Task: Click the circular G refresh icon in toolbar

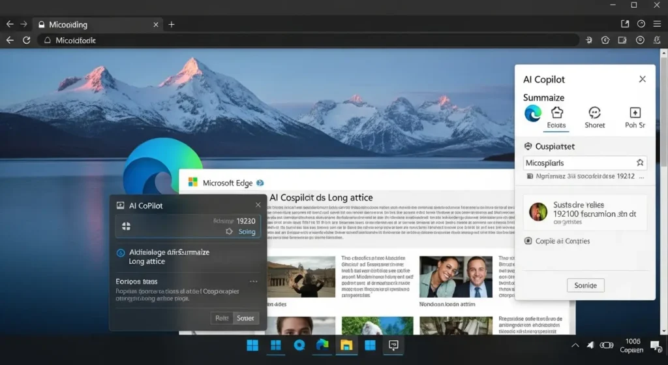Action: point(605,40)
